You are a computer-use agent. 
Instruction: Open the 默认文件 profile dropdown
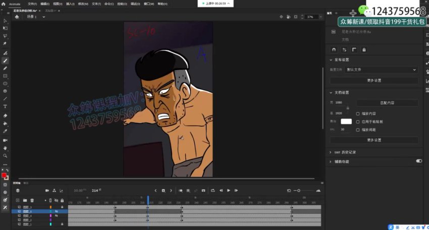coord(381,70)
